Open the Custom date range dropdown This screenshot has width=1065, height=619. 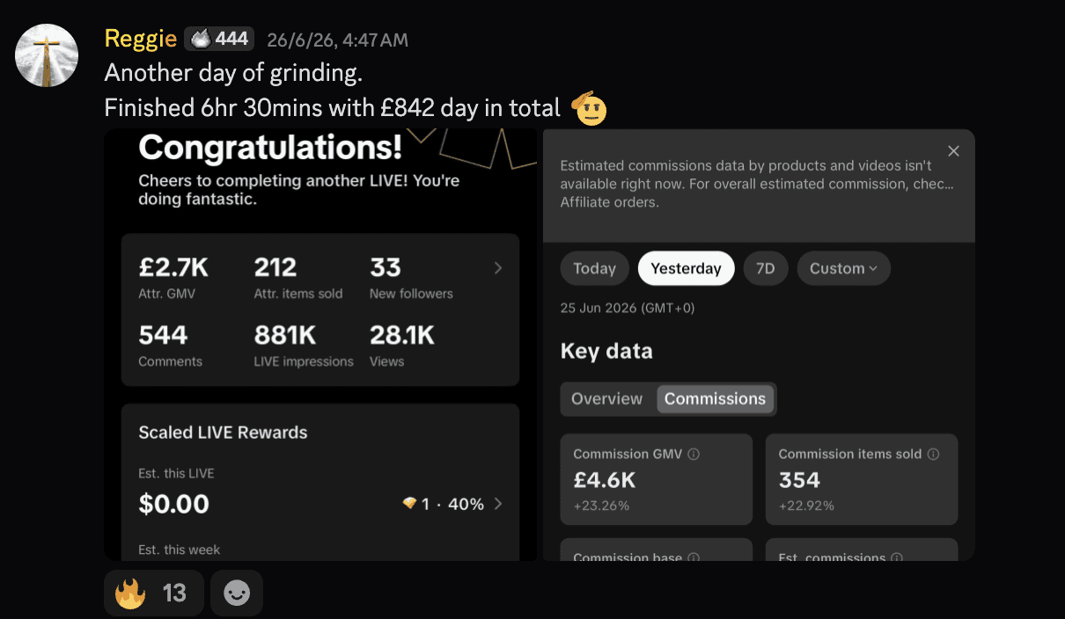(x=843, y=268)
